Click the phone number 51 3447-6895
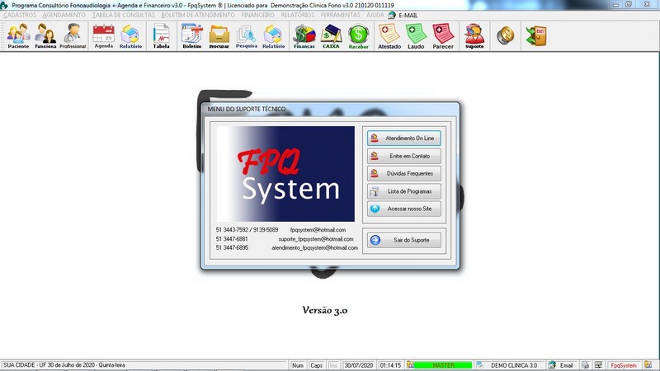The height and width of the screenshot is (371, 660). pyautogui.click(x=232, y=248)
